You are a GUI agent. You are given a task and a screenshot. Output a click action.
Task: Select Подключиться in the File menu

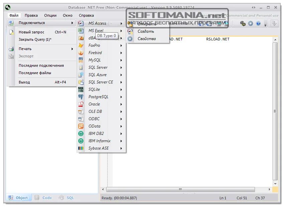[42, 23]
